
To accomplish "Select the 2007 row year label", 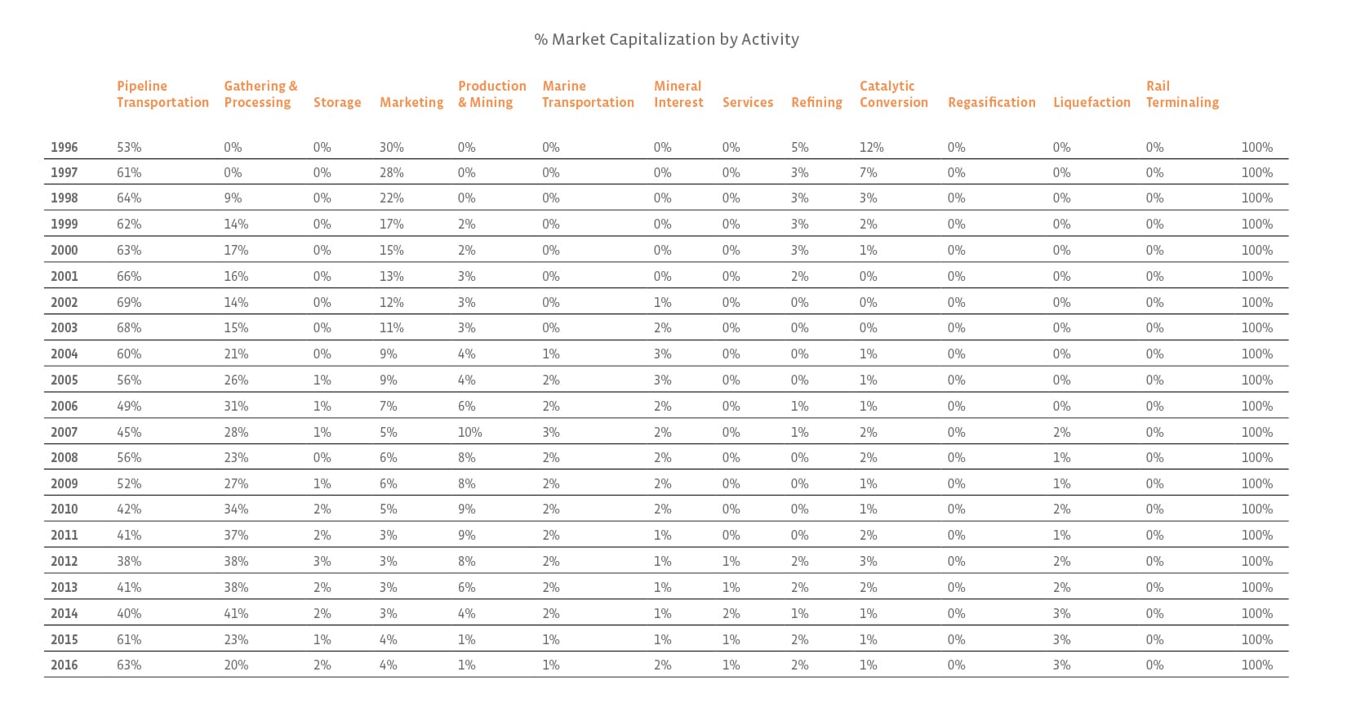I will (x=64, y=433).
